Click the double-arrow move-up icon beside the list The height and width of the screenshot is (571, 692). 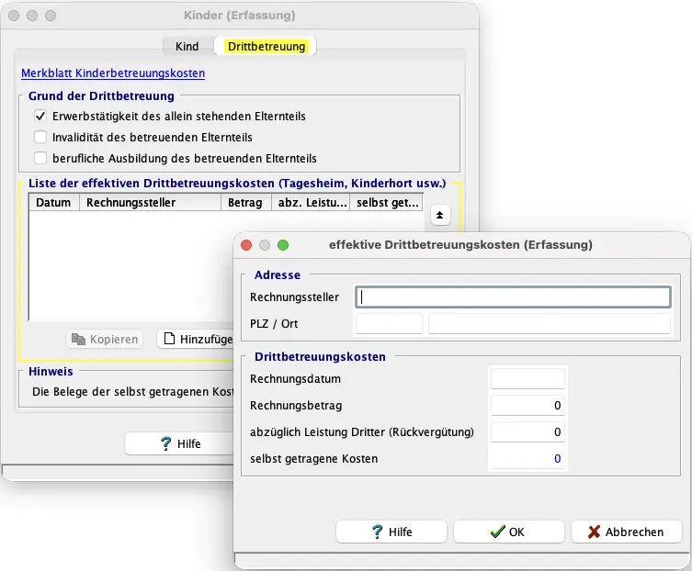coord(439,215)
